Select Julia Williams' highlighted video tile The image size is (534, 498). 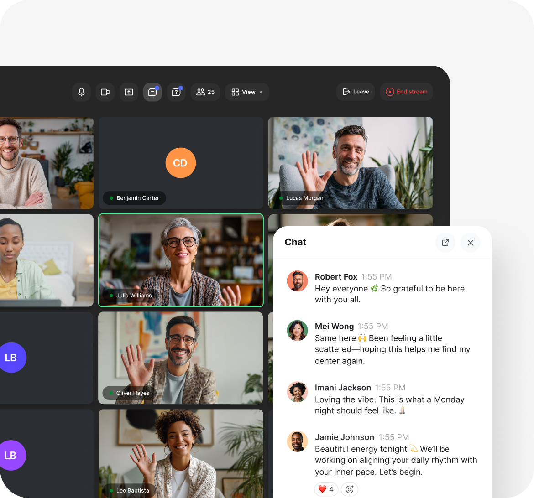point(181,260)
